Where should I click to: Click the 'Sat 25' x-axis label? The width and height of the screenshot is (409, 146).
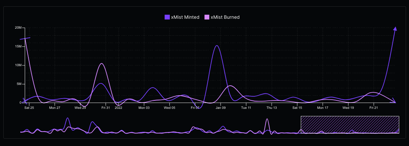(x=29, y=107)
